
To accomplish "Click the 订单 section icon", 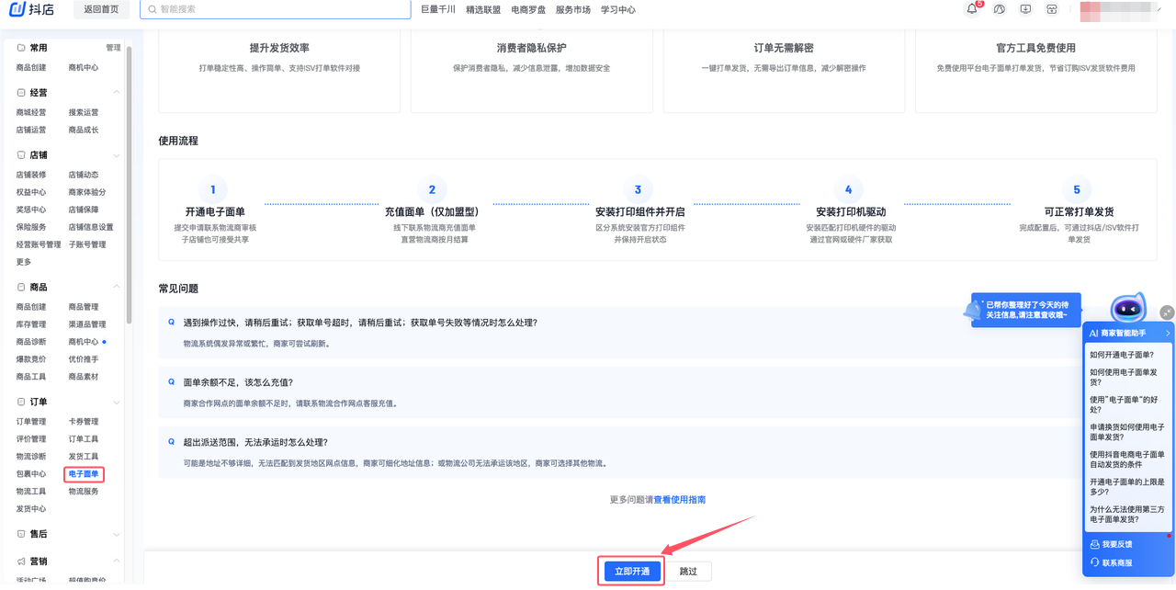I will pos(21,403).
